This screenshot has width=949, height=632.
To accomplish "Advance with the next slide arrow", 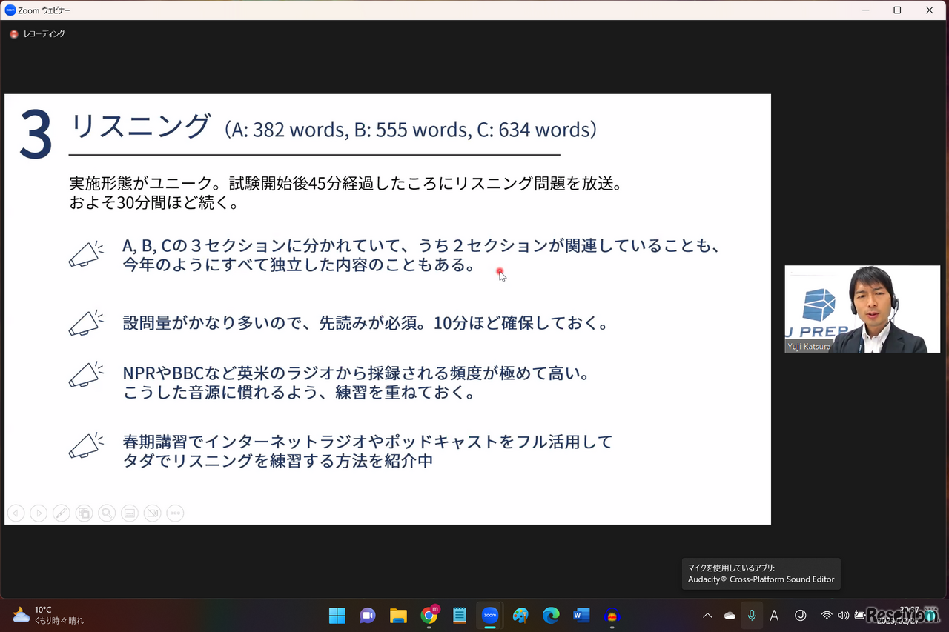I will (x=39, y=513).
